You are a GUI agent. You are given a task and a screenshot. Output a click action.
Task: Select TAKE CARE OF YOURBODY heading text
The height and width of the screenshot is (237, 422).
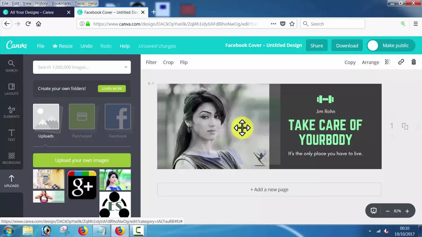tap(325, 132)
